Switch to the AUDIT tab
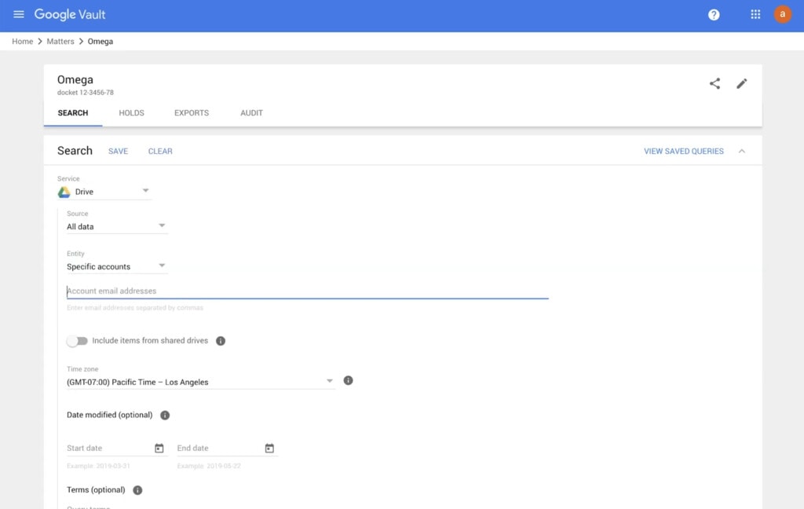The height and width of the screenshot is (509, 804). pos(251,113)
